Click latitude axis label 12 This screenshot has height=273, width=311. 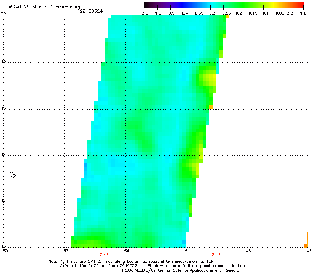(x=3, y=201)
